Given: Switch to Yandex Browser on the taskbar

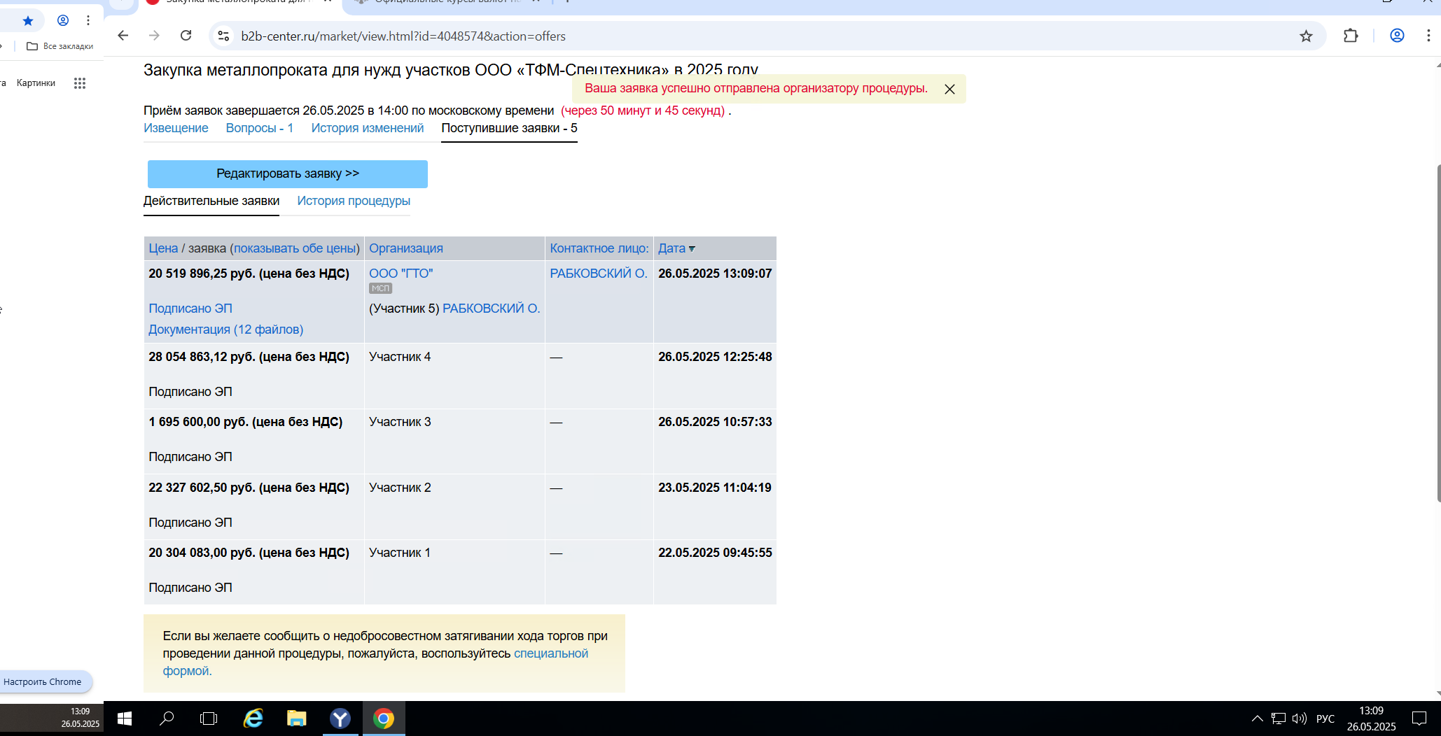Looking at the screenshot, I should pos(340,719).
